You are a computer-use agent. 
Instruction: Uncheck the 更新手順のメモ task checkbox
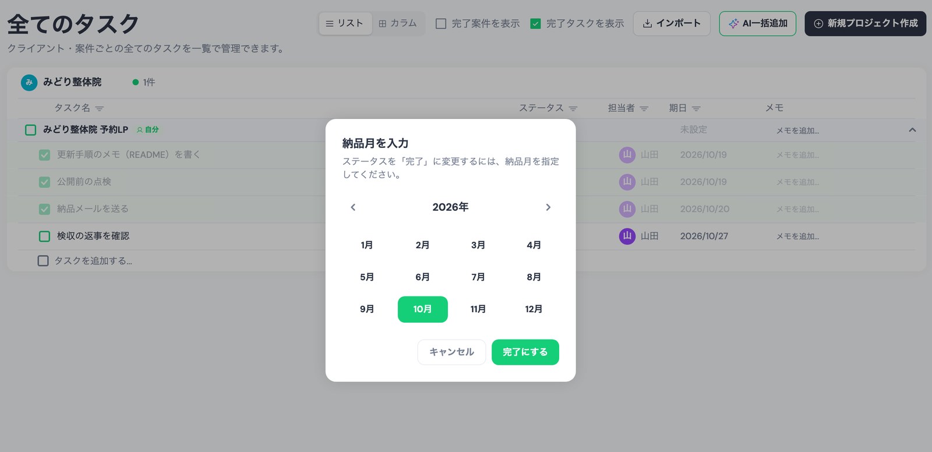(44, 155)
